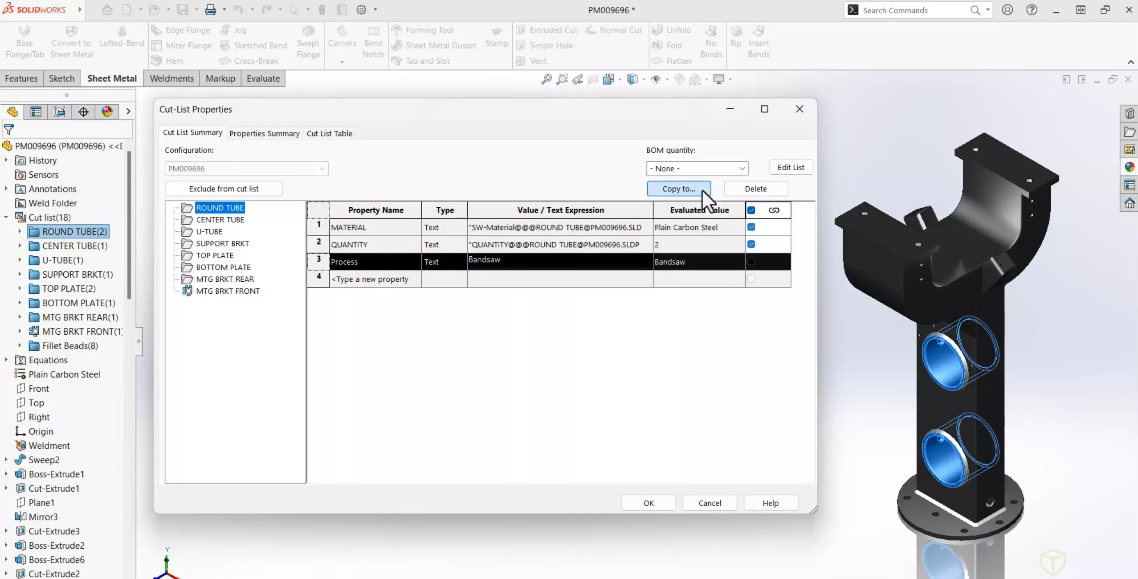Open the Base Flange/Tab tool
Screen dimensions: 1138x579
[24, 41]
